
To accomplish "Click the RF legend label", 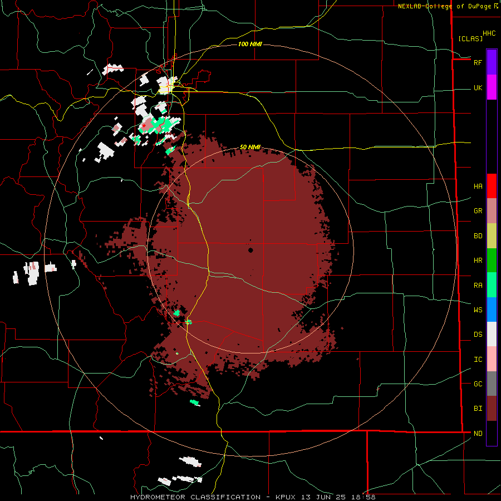I will [x=478, y=62].
